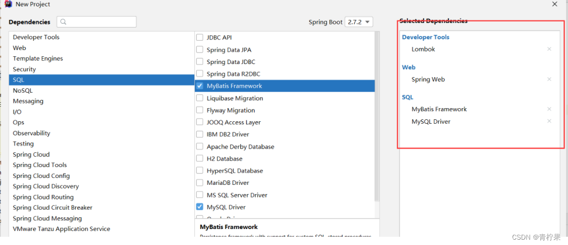Image resolution: width=568 pixels, height=245 pixels.
Task: Select the NoSQL dependency category
Action: click(x=22, y=90)
